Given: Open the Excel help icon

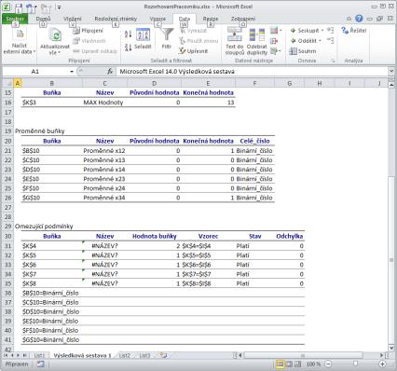Looking at the screenshot, I should [x=359, y=19].
